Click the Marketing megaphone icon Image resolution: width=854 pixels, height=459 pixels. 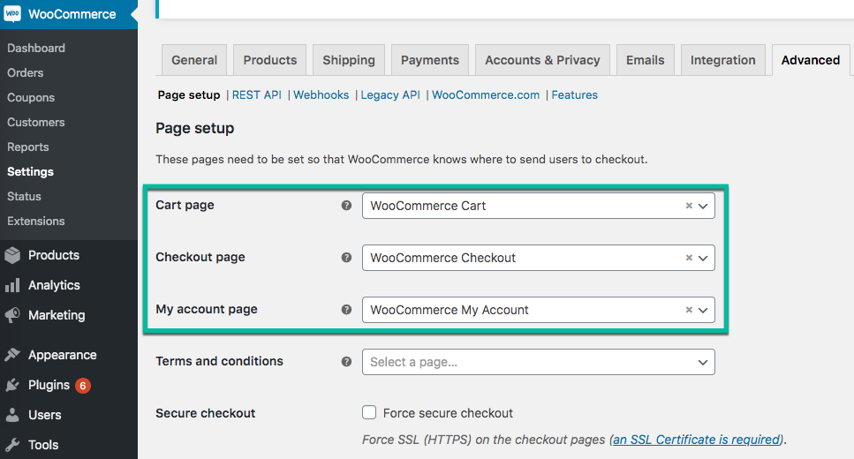tap(12, 315)
